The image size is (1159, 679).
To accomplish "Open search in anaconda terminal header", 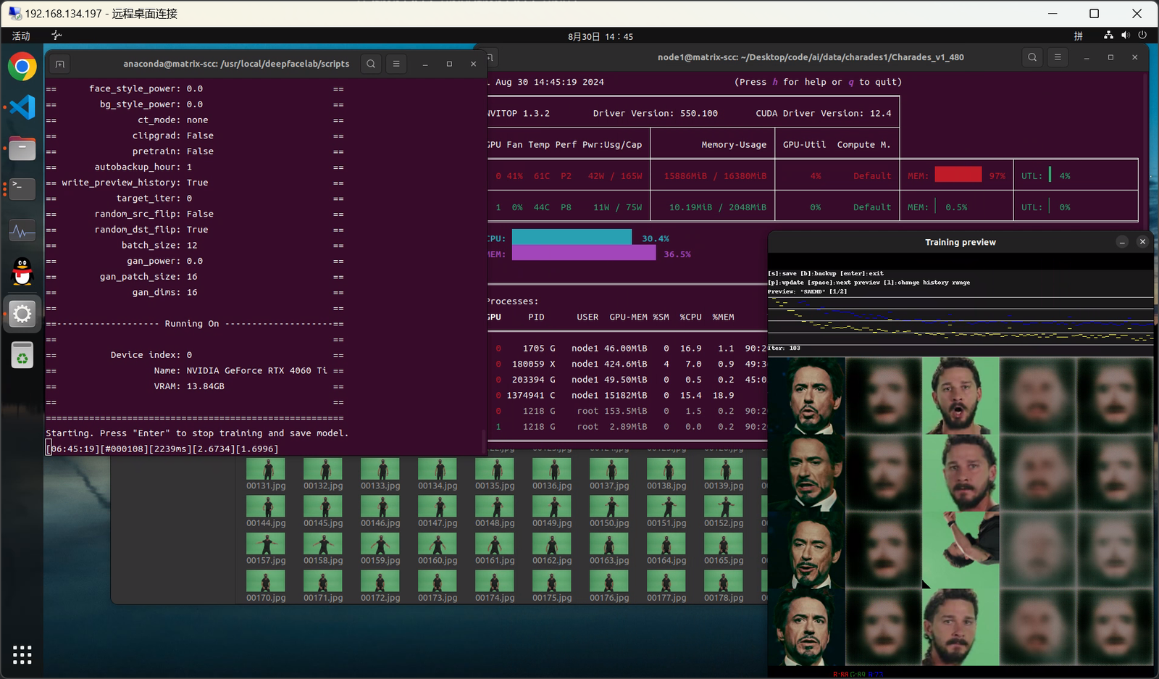I will pos(371,64).
